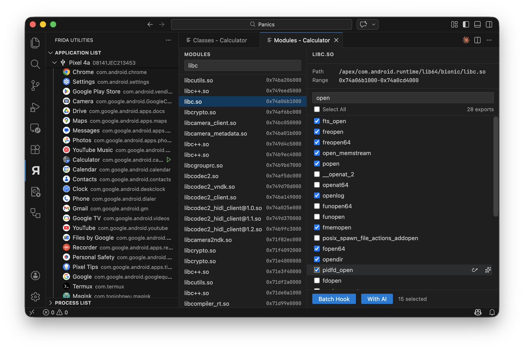
Task: Open Copilot status icon in status bar
Action: [478, 312]
